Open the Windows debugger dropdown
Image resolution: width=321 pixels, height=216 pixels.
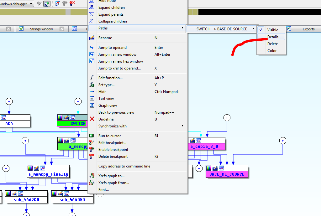(31, 4)
